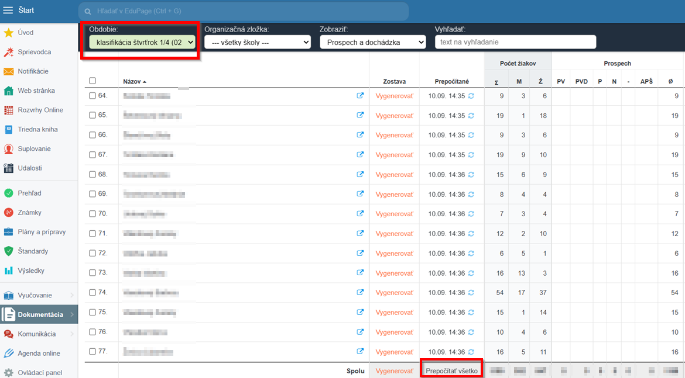Click the Vyhľadať text search field

[515, 42]
